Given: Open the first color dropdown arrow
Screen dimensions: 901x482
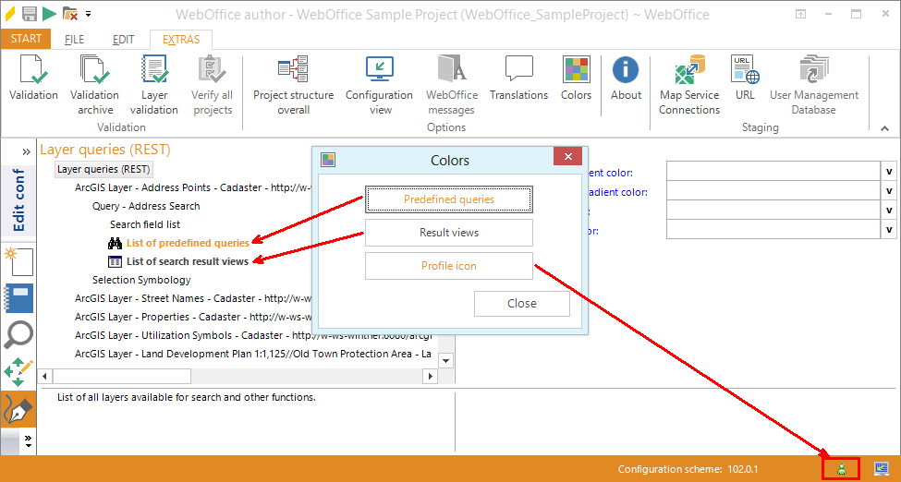Looking at the screenshot, I should coord(888,172).
